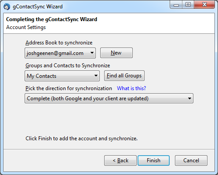Open the joshgeenen@gmail.com dropdown arrow
The image size is (218, 175).
[x=92, y=53]
